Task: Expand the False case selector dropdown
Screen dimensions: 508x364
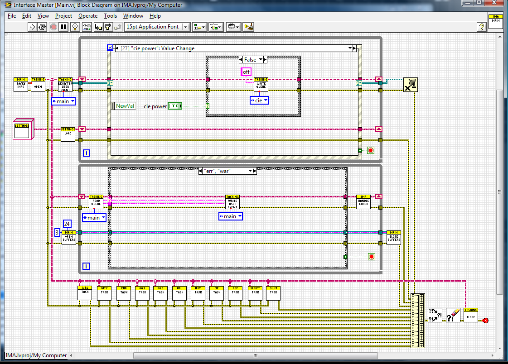Action: pyautogui.click(x=260, y=60)
